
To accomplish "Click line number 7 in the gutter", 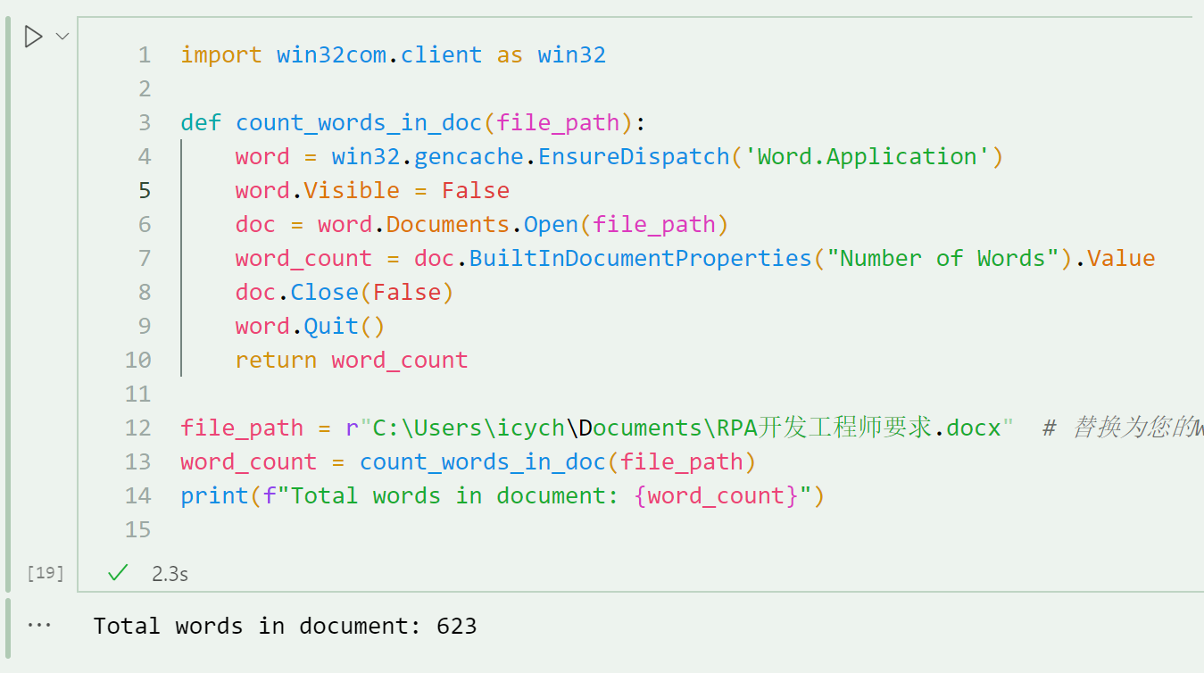I will (x=145, y=259).
